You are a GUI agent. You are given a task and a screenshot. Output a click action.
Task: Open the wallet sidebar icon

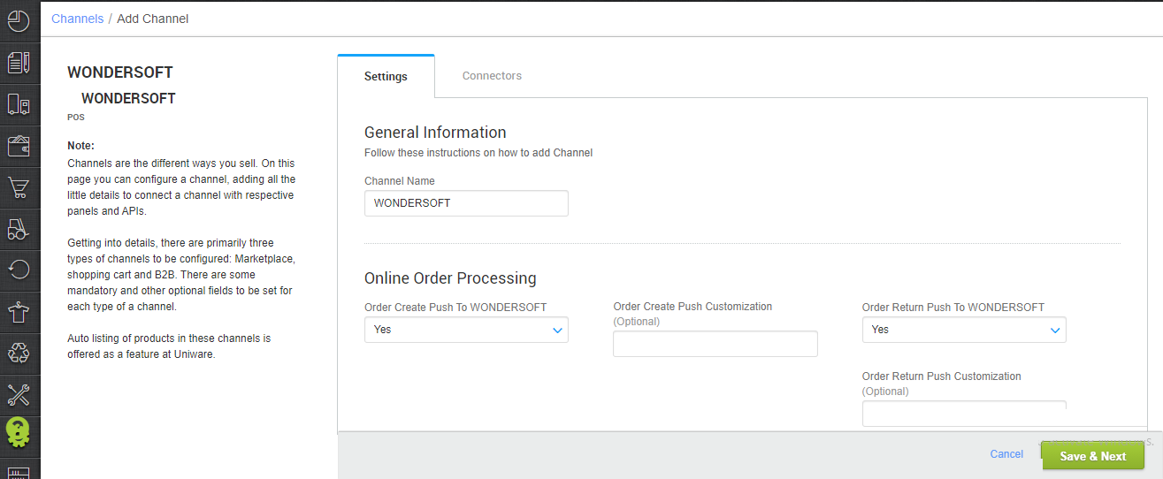click(x=19, y=146)
